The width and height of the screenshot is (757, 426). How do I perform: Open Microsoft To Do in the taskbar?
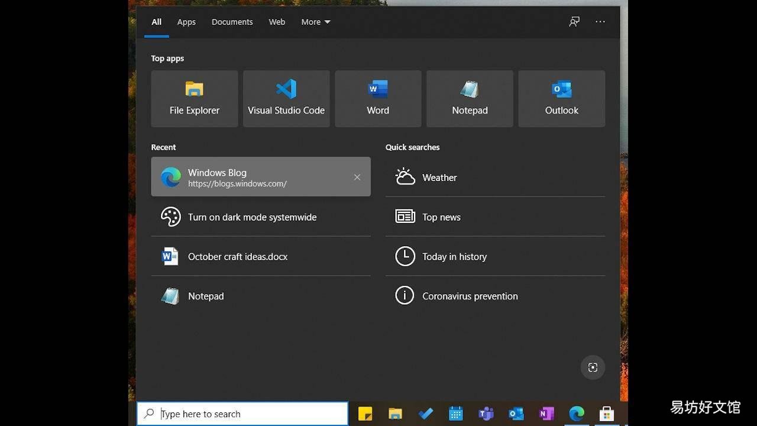pyautogui.click(x=425, y=414)
